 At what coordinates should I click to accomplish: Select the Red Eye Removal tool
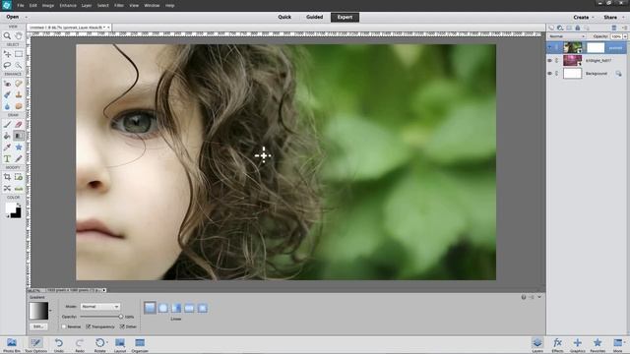click(7, 84)
